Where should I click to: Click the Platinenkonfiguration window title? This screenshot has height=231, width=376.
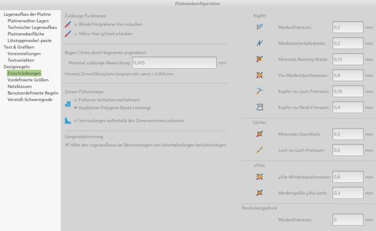pyautogui.click(x=197, y=3)
